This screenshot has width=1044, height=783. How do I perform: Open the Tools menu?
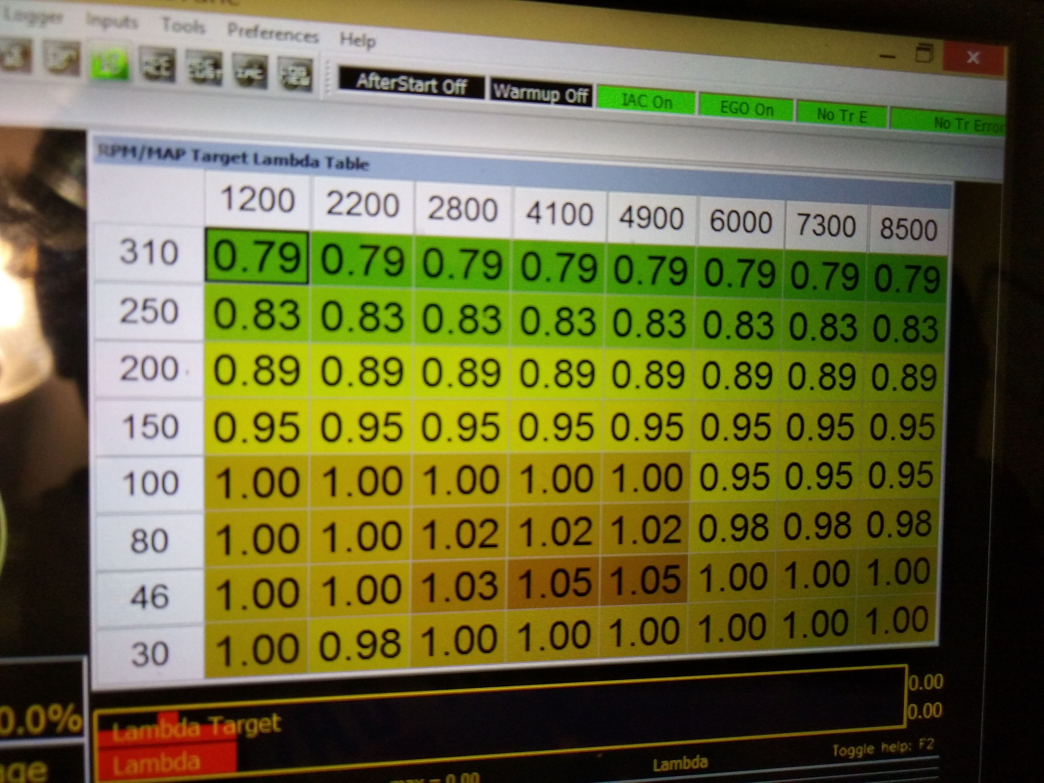click(183, 26)
